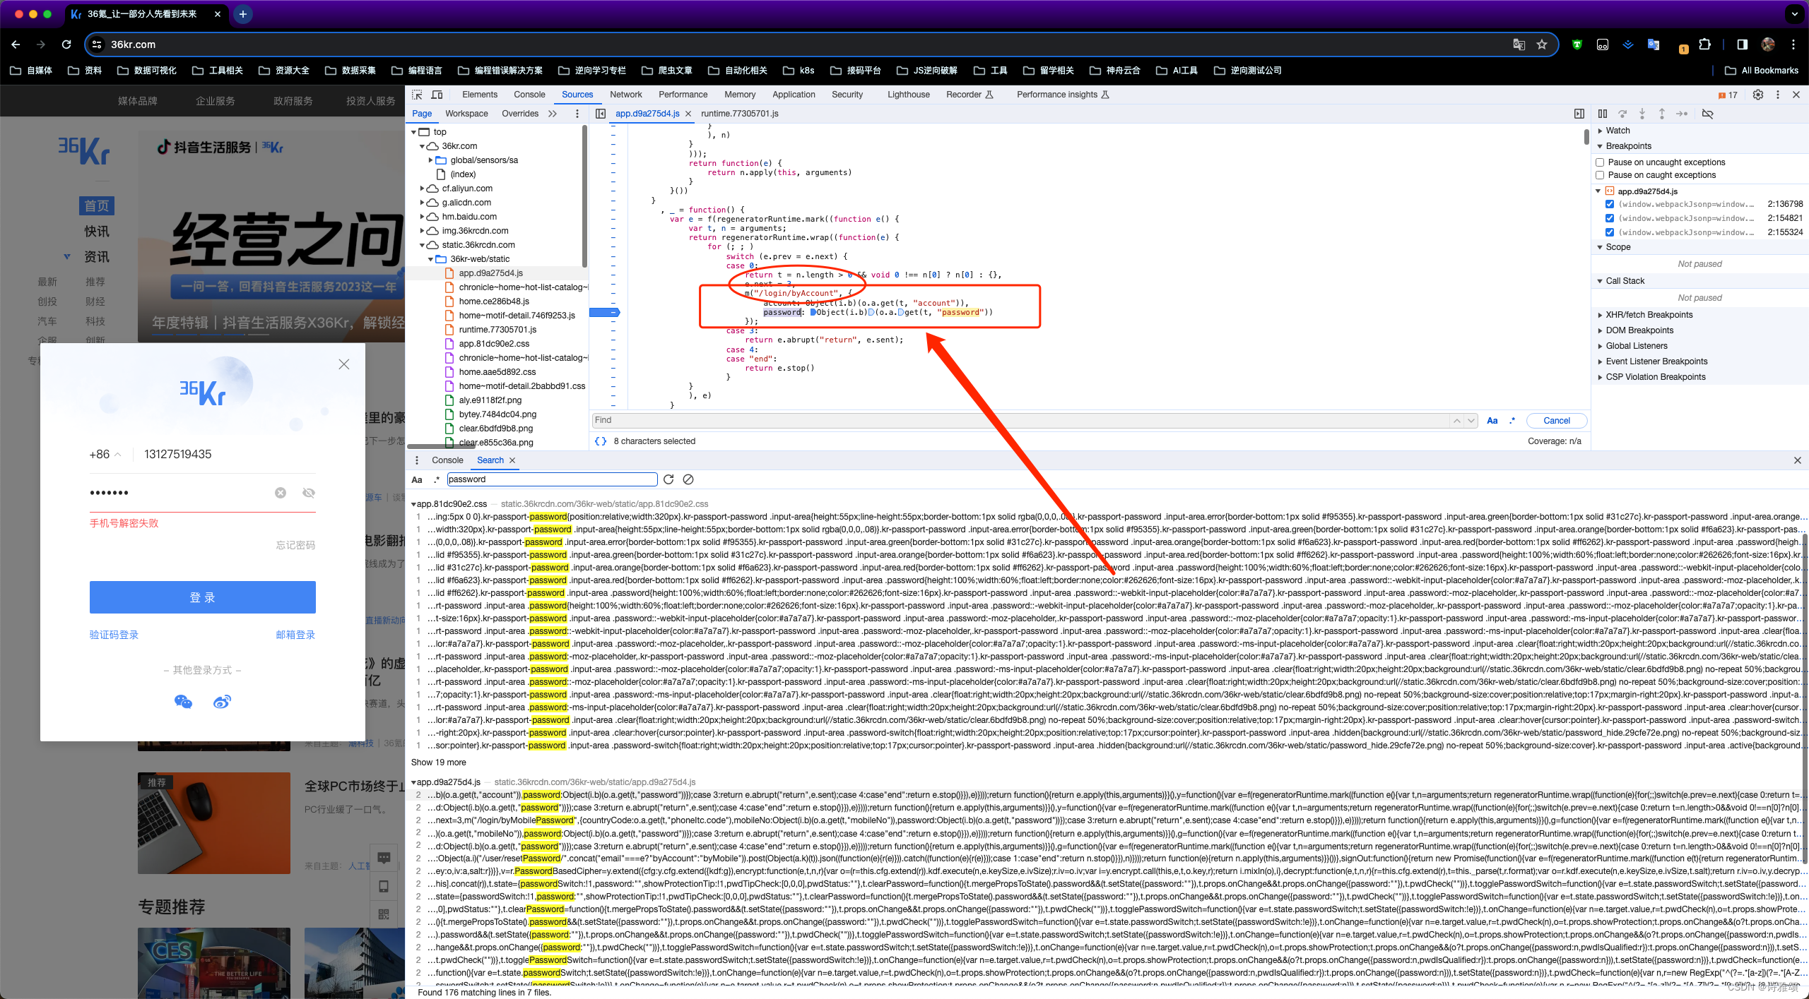Toggle the debugger sidebar icon

[x=1579, y=114]
